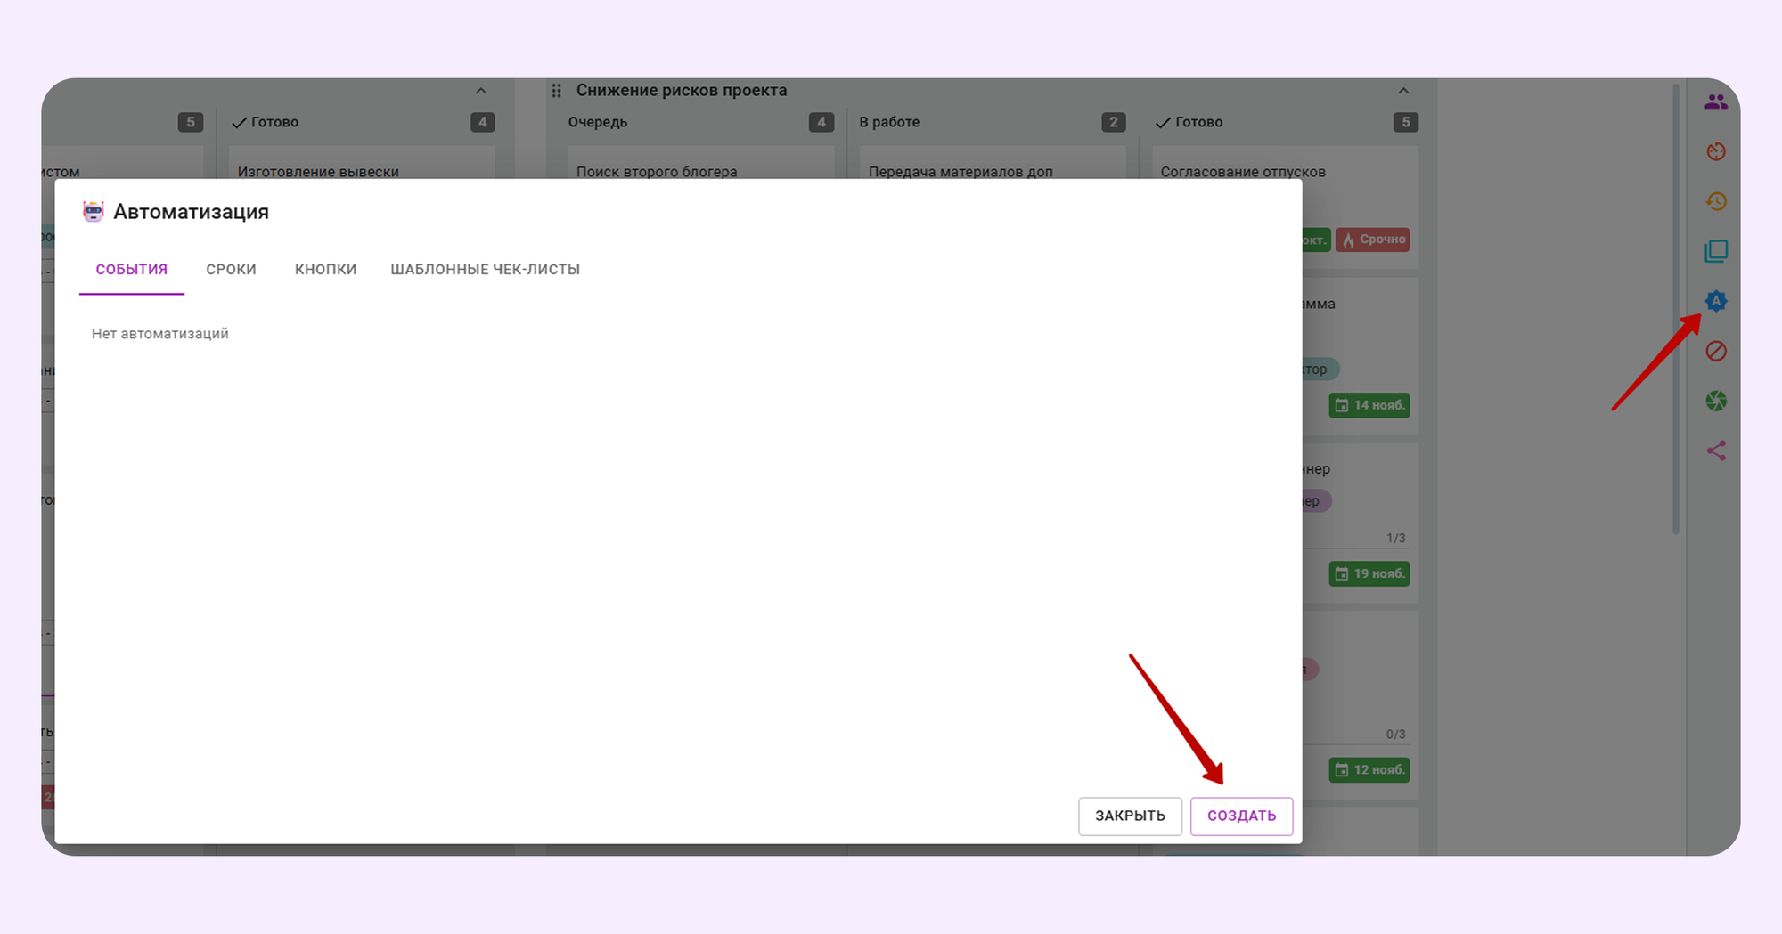Open the green aperture icon in the sidebar
The width and height of the screenshot is (1782, 934).
tap(1716, 401)
